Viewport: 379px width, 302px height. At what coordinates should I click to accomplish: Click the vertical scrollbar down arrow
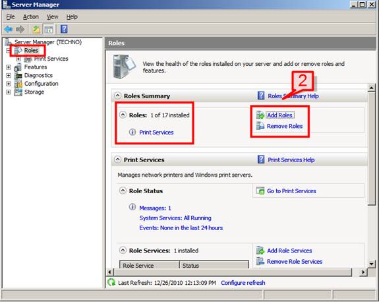click(x=372, y=264)
